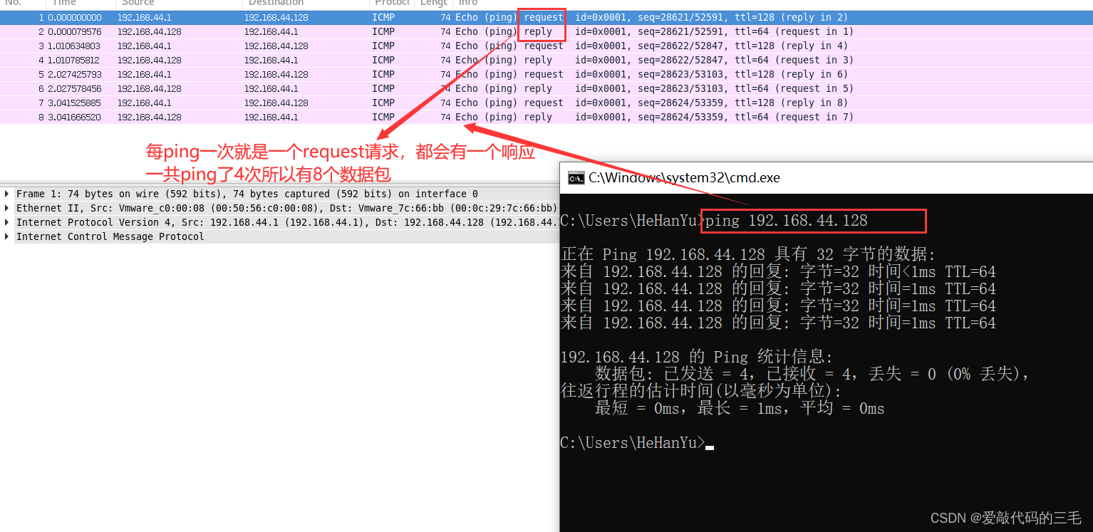The image size is (1093, 532).
Task: Click time cell 2.027425793 in packet list
Action: (x=75, y=74)
